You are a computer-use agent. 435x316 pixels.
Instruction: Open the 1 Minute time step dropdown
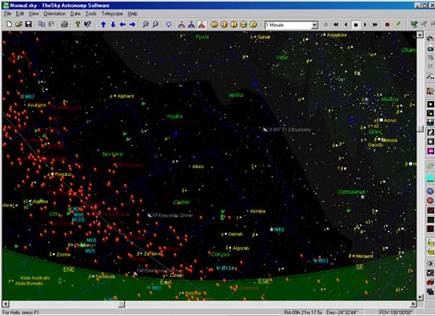tap(314, 25)
